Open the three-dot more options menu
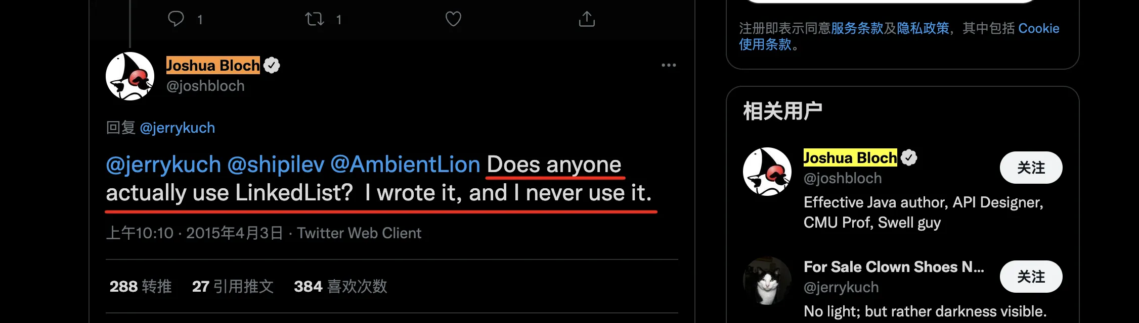The height and width of the screenshot is (323, 1139). click(669, 65)
